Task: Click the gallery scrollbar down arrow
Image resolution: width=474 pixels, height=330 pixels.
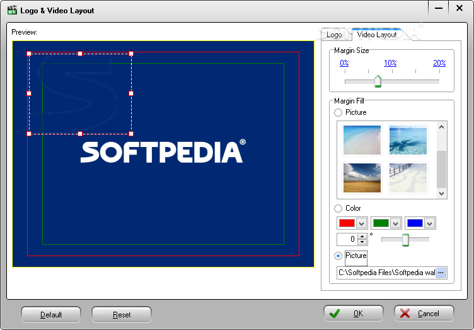Action: tap(441, 193)
